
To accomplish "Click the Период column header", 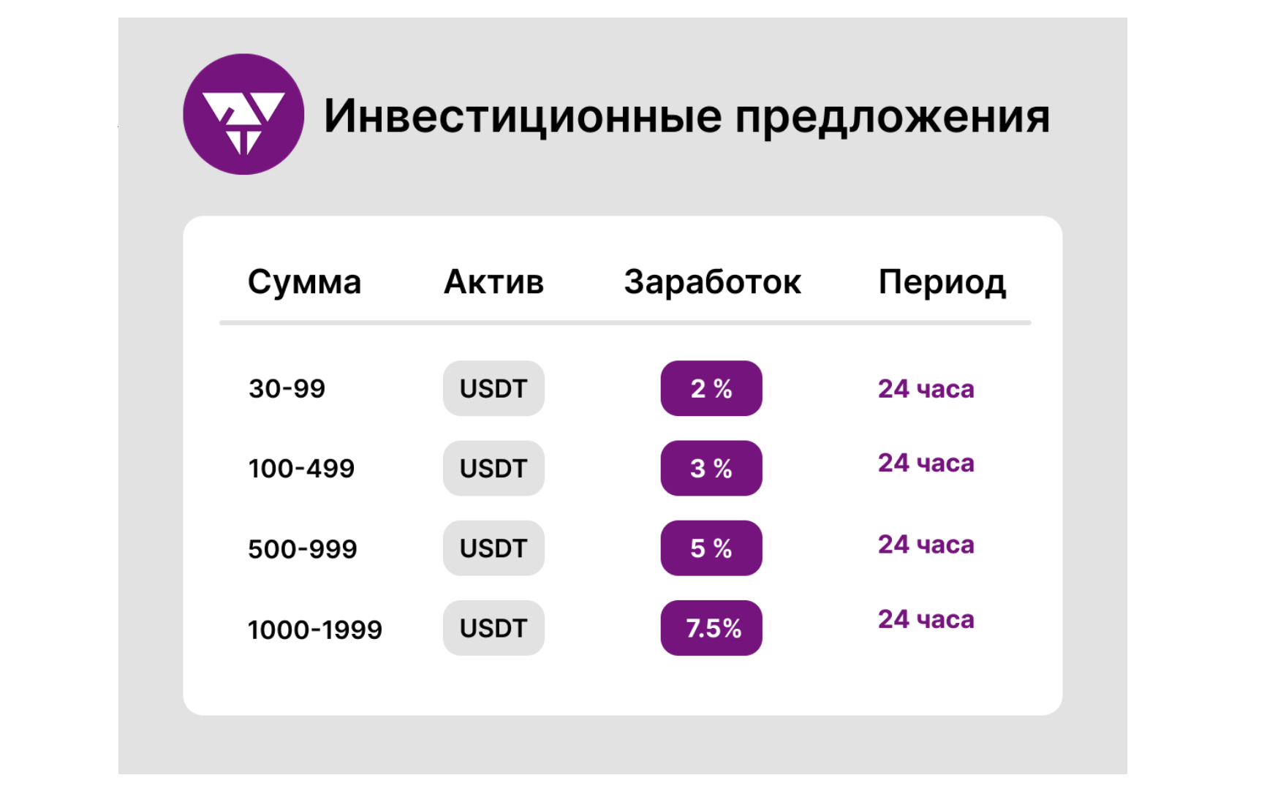I will (942, 282).
